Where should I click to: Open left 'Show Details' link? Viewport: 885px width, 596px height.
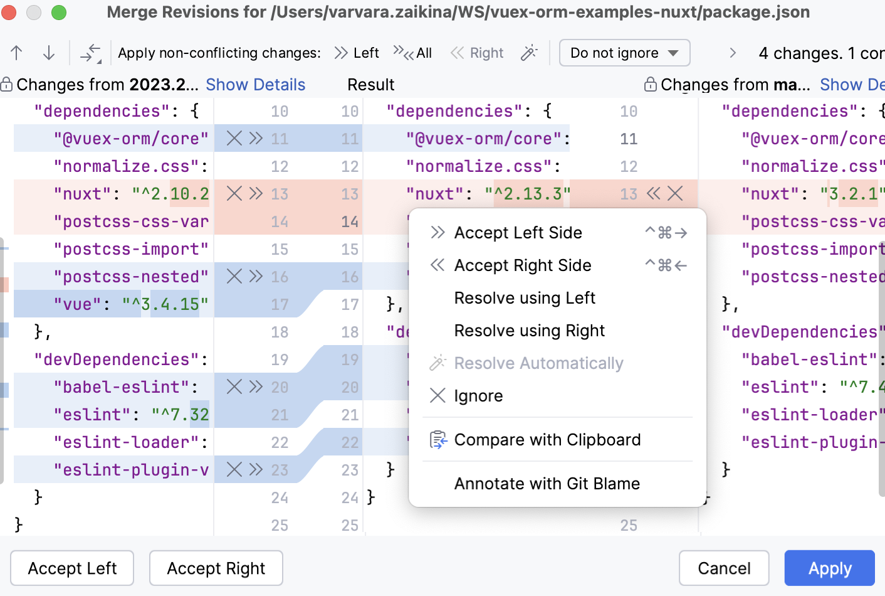[x=255, y=85]
